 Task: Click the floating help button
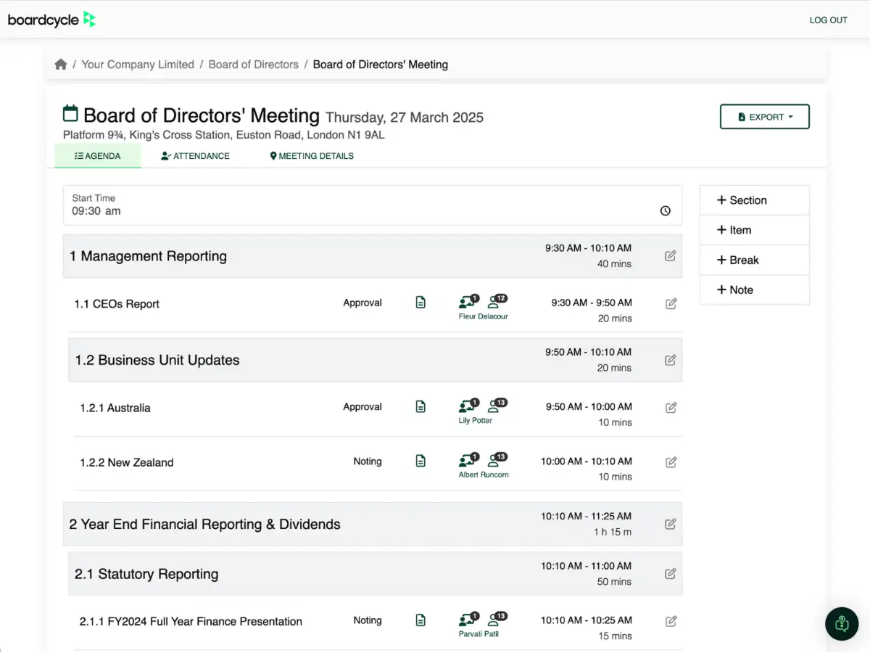(x=841, y=623)
